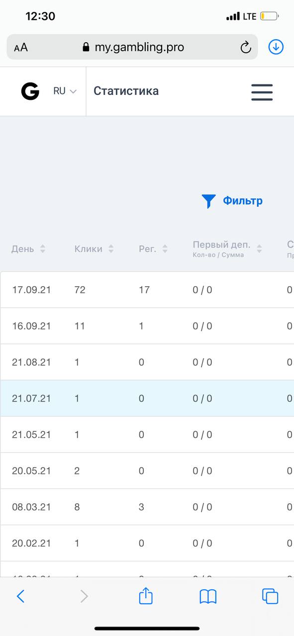The height and width of the screenshot is (636, 294).
Task: Sort by the Рег. column arrows
Action: [x=165, y=249]
